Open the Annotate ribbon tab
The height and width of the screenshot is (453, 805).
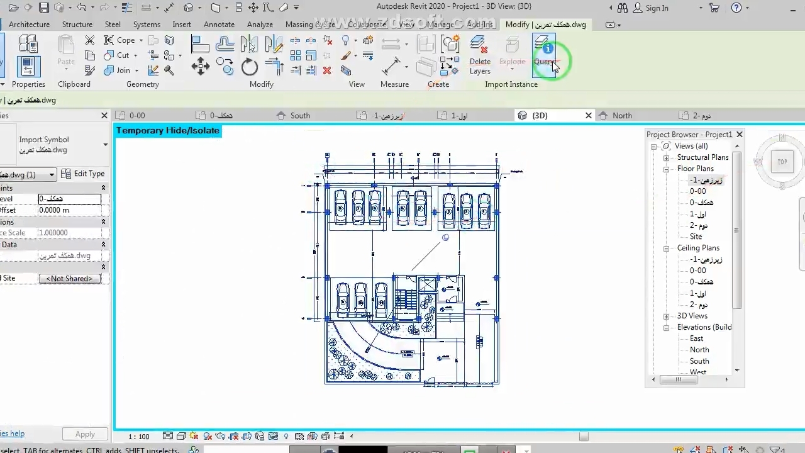pos(219,25)
